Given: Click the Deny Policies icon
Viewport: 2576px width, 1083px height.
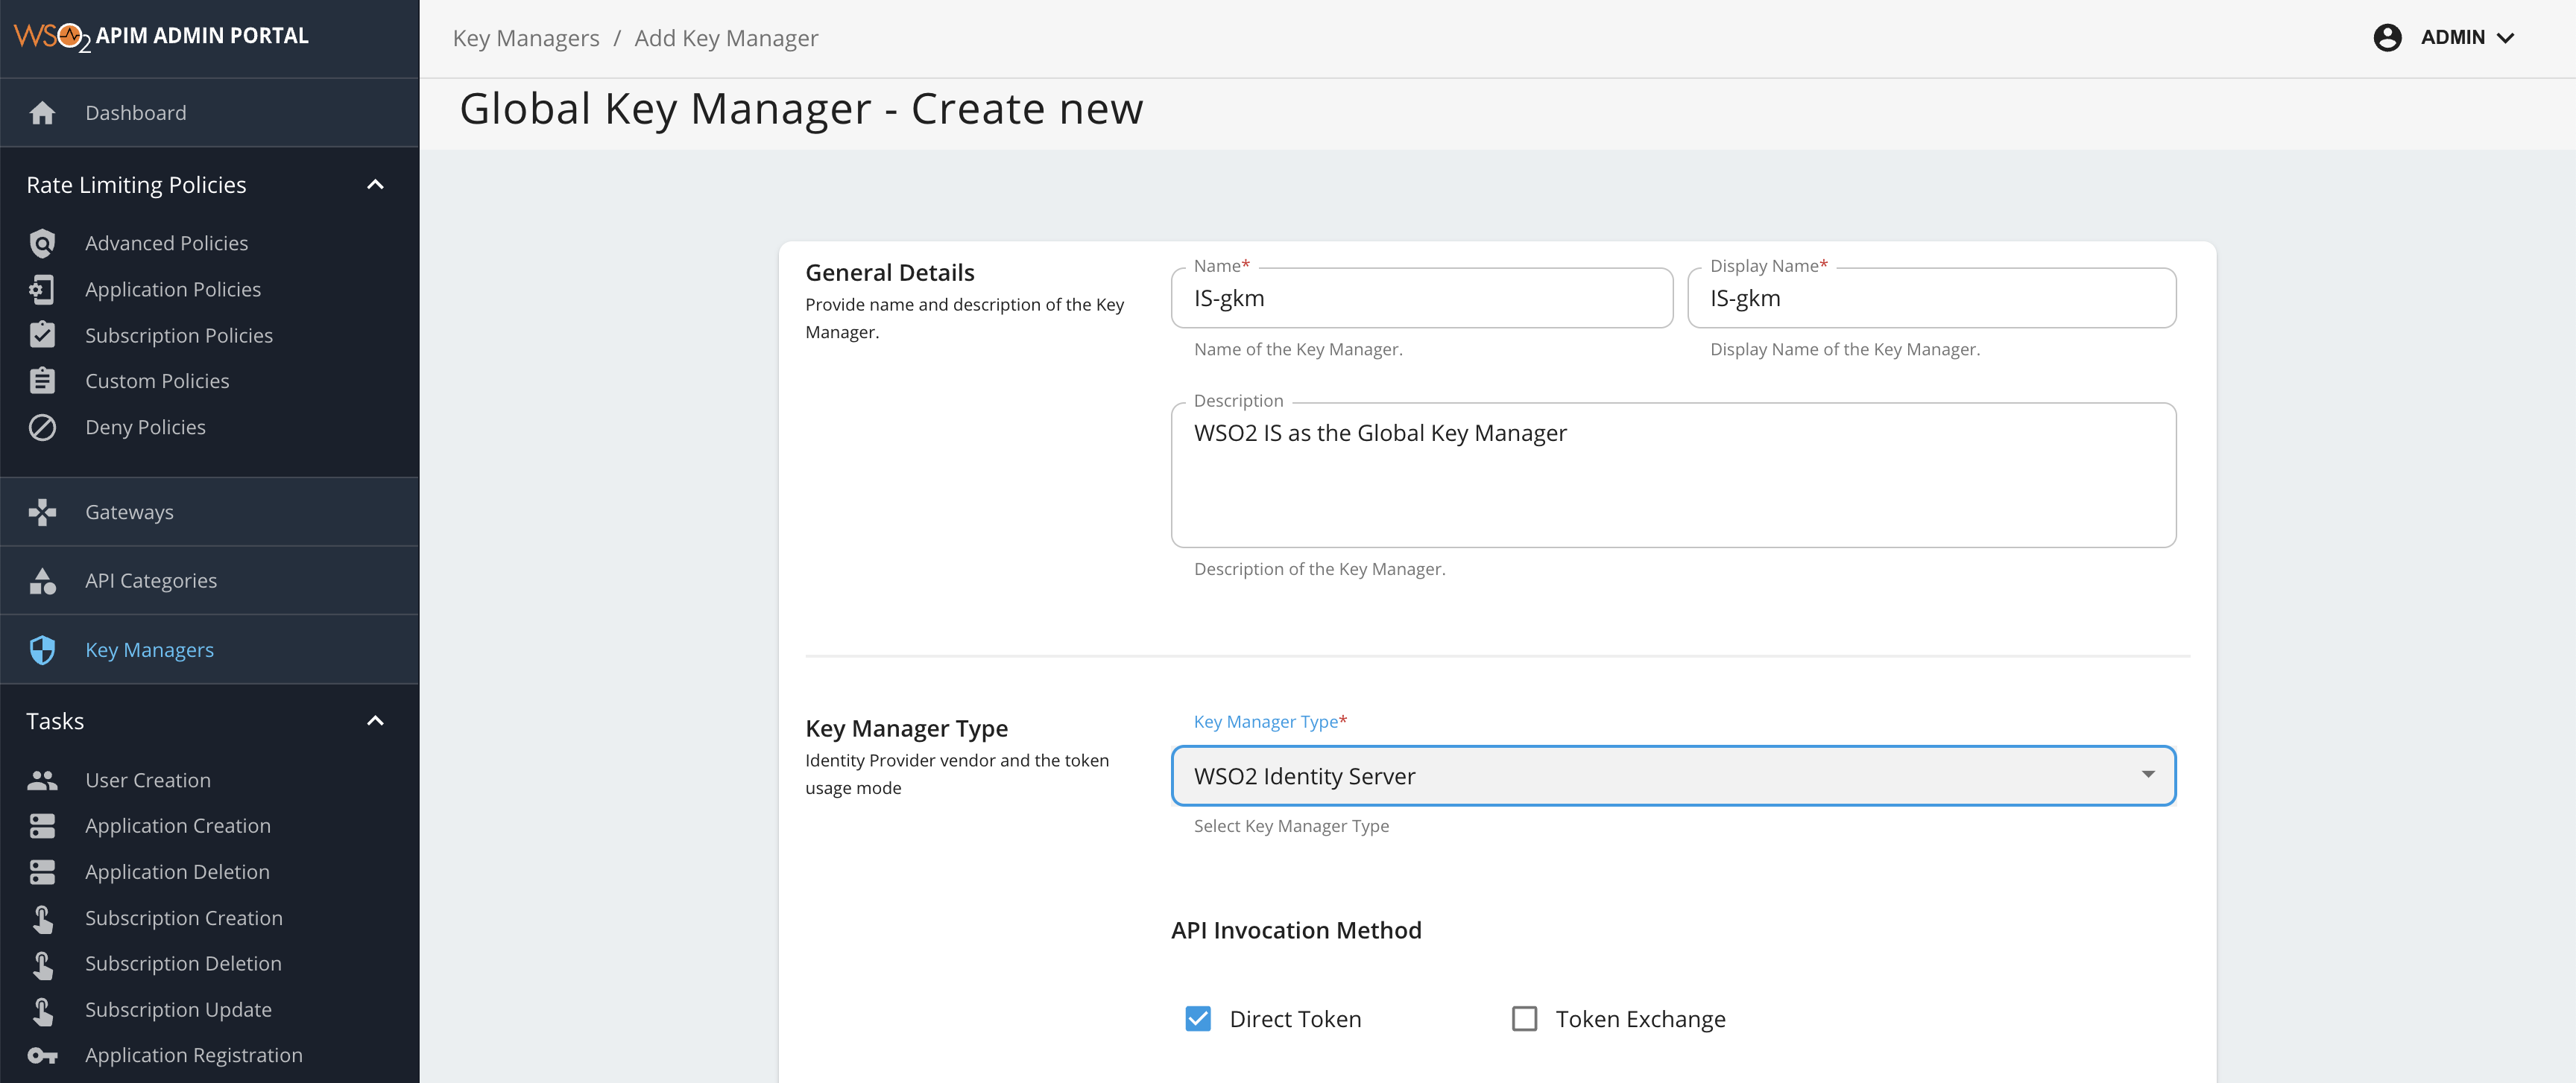Looking at the screenshot, I should [x=42, y=427].
